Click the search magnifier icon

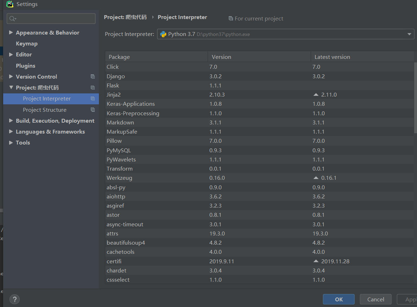click(13, 19)
